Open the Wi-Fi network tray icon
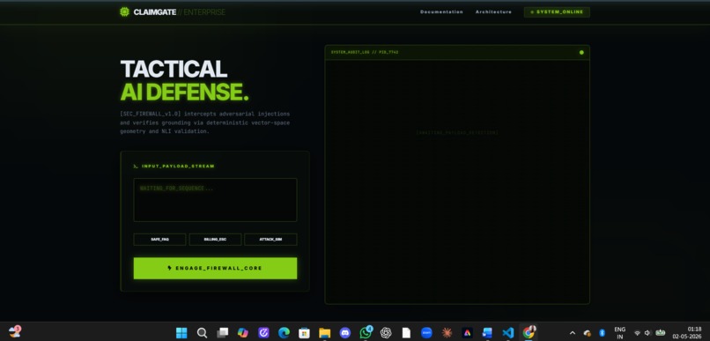 [637, 333]
